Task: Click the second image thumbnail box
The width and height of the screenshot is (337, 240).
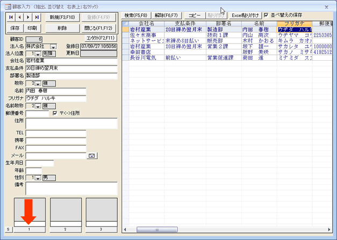Action: pos(66,210)
